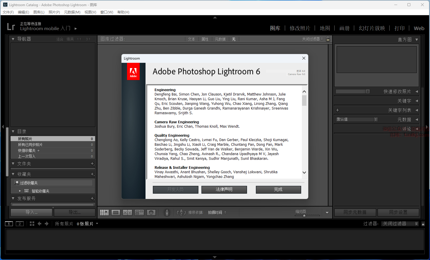Screen dimensions: 430x260
Task: Expand the 智能收藏夹 smart collections tree
Action: click(20, 191)
